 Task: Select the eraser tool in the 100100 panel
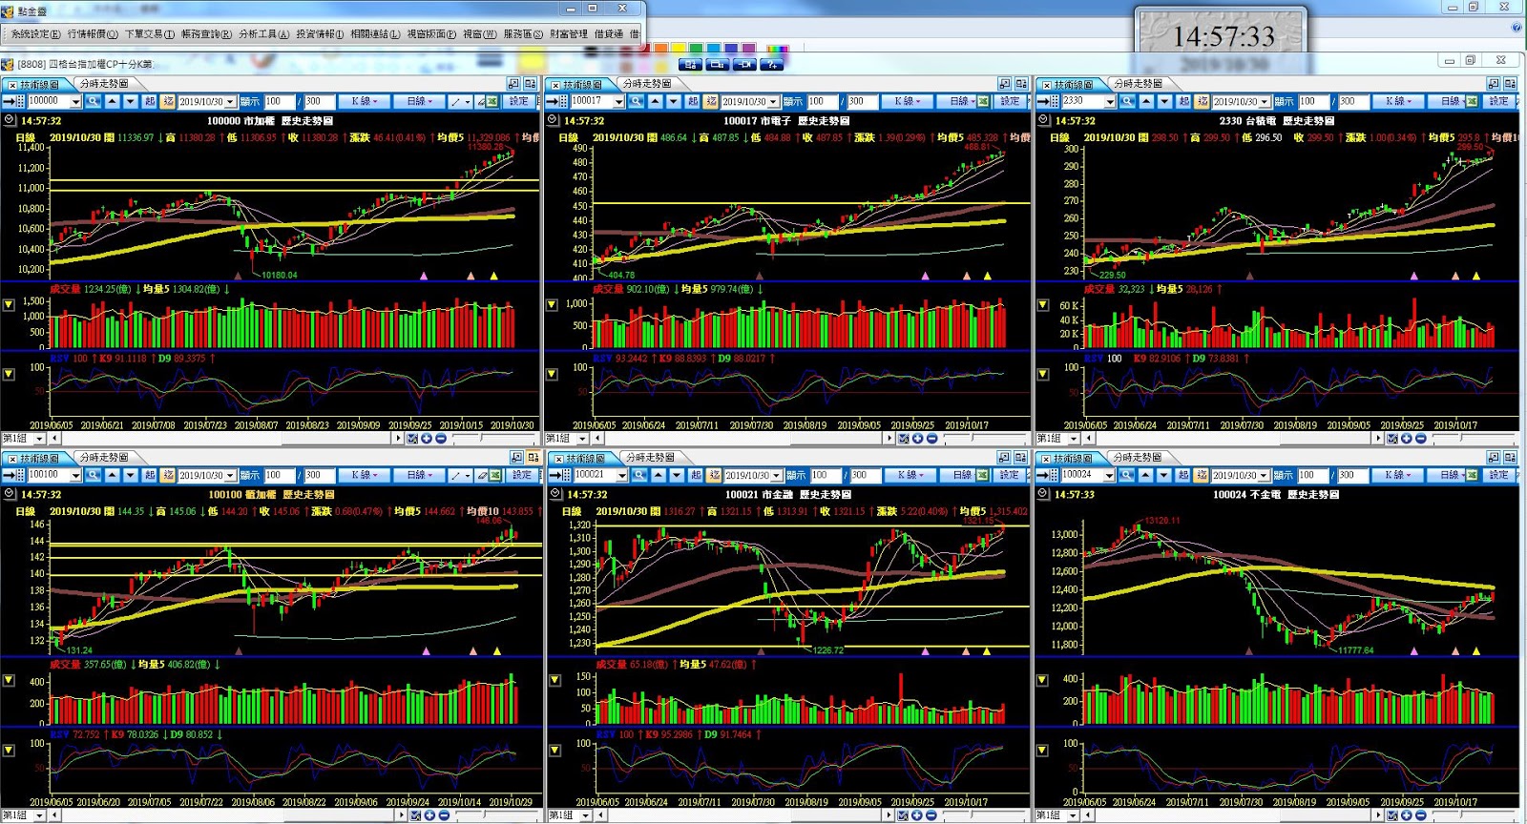(x=483, y=475)
